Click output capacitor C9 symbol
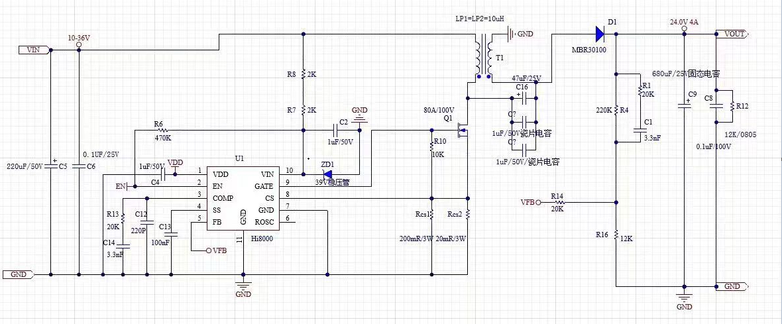The image size is (782, 324). (x=684, y=105)
